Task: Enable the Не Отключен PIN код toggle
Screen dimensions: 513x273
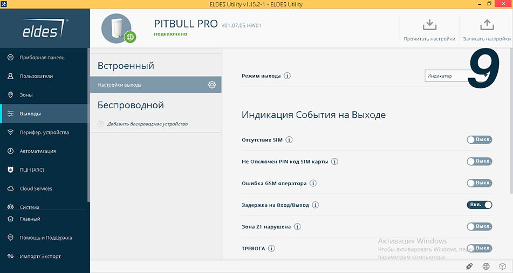Action: click(x=480, y=162)
